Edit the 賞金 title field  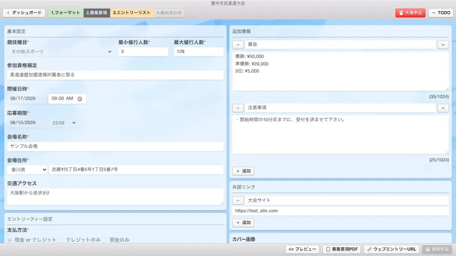[340, 44]
